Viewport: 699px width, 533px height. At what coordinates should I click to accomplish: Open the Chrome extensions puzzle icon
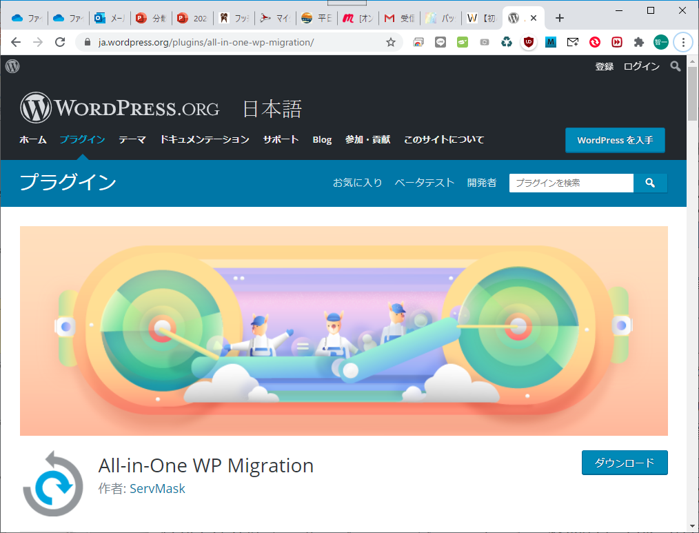point(639,42)
